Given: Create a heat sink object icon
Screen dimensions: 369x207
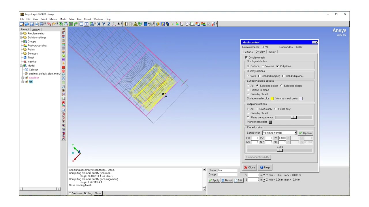Looking at the screenshot, I should coord(63,87).
